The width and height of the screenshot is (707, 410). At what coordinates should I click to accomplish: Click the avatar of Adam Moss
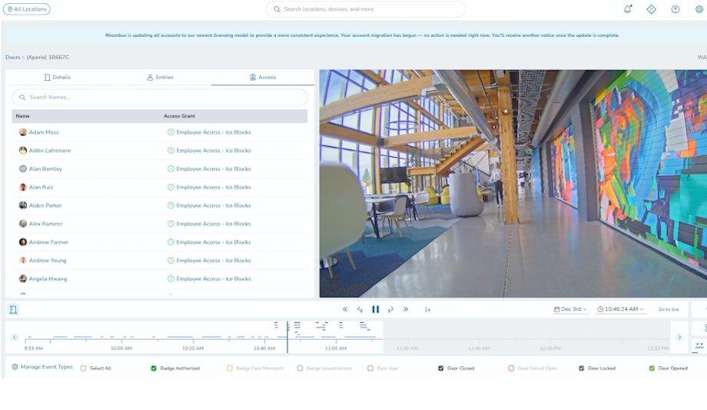click(22, 132)
